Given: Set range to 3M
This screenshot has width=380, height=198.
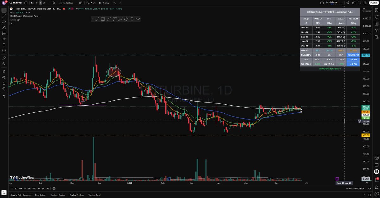Looking at the screenshot, I should point(25,189).
